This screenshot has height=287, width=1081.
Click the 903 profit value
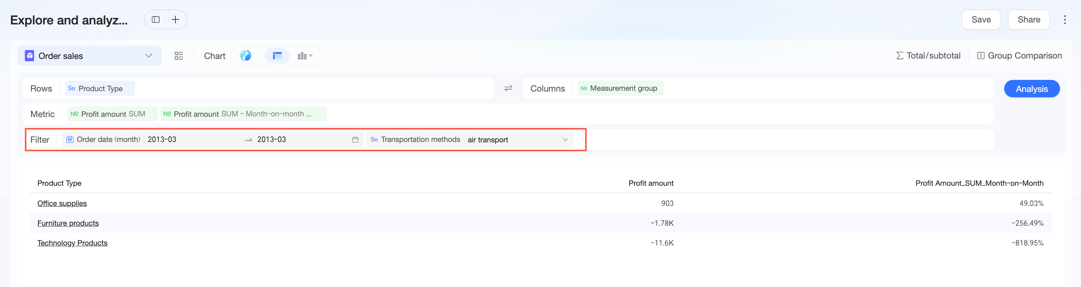pos(667,204)
